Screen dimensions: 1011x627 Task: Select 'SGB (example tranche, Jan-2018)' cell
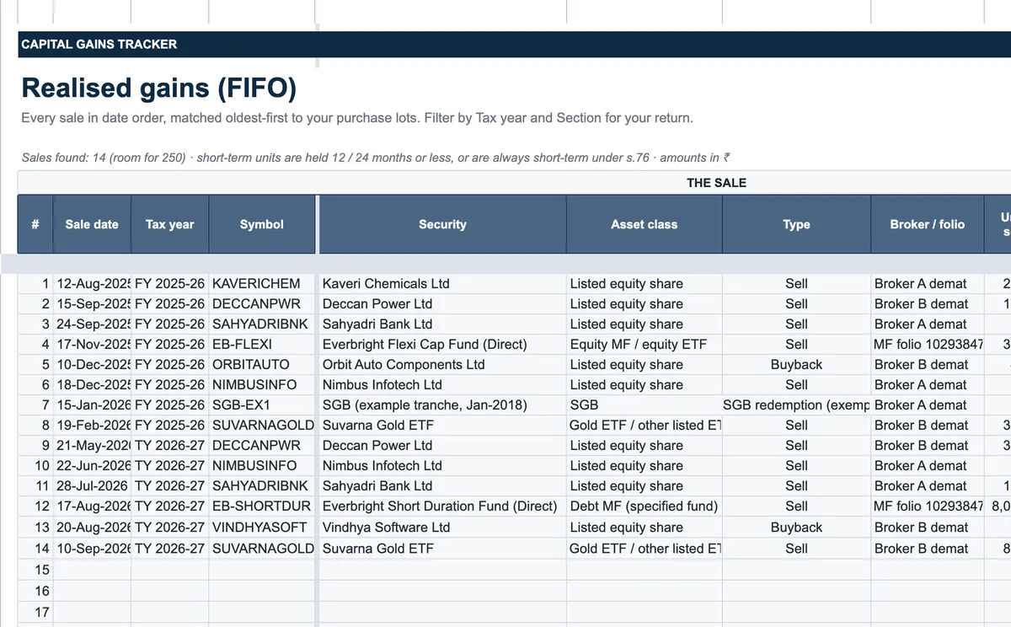tap(442, 405)
